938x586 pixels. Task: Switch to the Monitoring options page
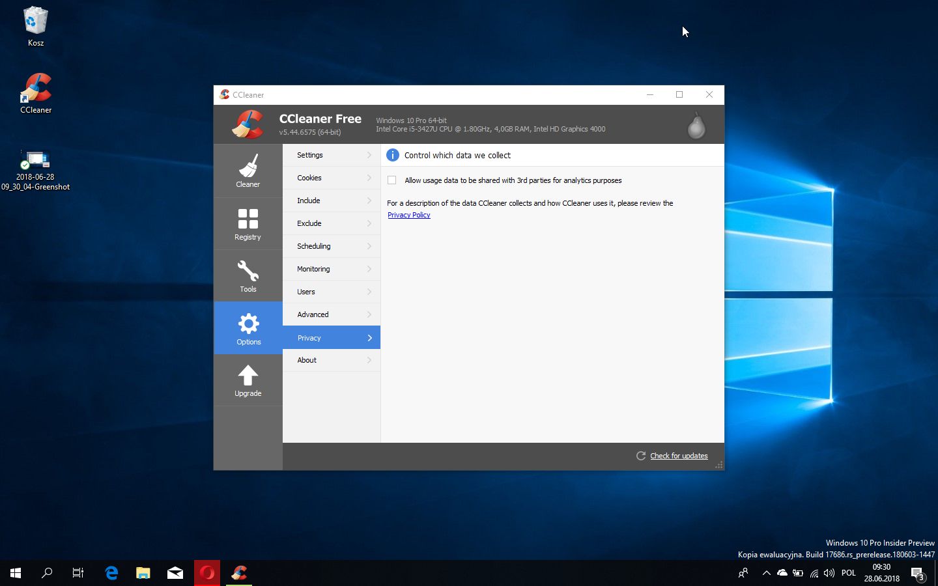[x=313, y=269]
